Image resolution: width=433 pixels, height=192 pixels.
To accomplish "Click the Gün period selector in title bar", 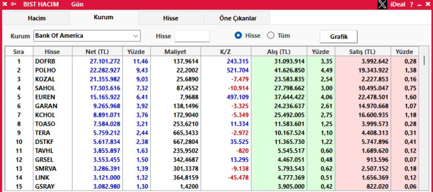I will point(75,5).
